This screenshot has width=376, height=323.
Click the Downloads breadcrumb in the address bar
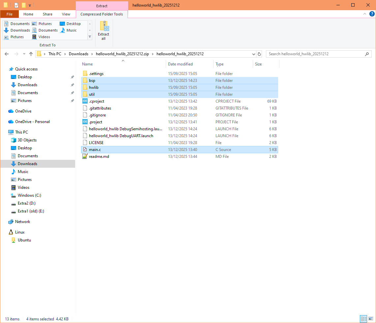tap(79, 54)
